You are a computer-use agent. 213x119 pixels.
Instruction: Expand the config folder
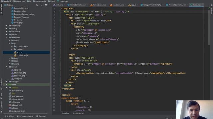click(x=7, y=29)
